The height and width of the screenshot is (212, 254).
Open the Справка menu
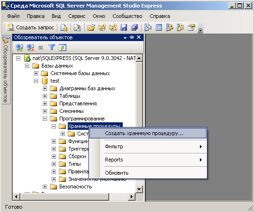pos(160,16)
